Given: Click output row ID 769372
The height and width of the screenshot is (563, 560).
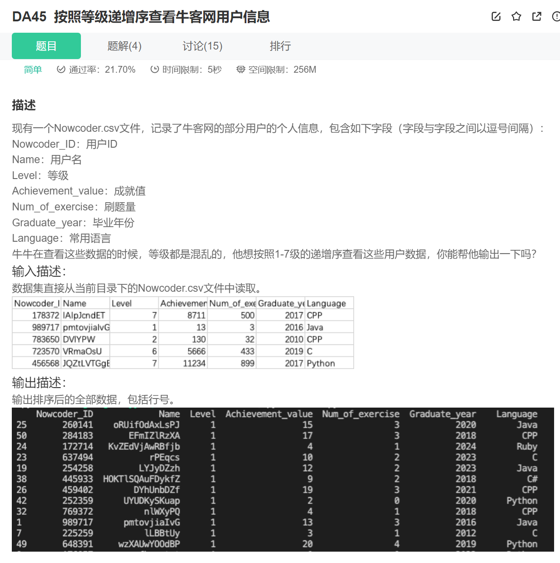Looking at the screenshot, I should (78, 512).
